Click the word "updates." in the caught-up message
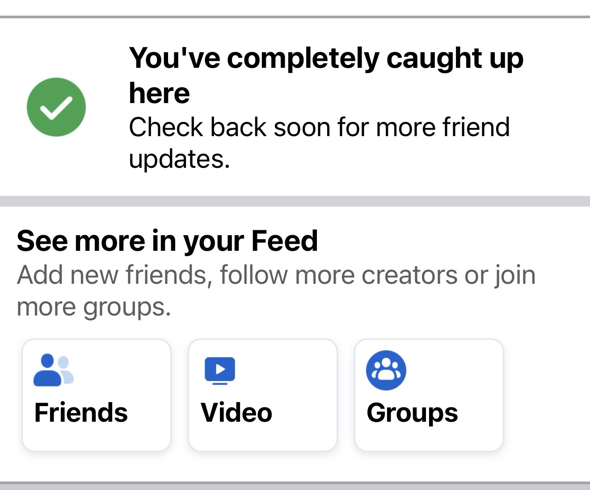 coord(179,159)
